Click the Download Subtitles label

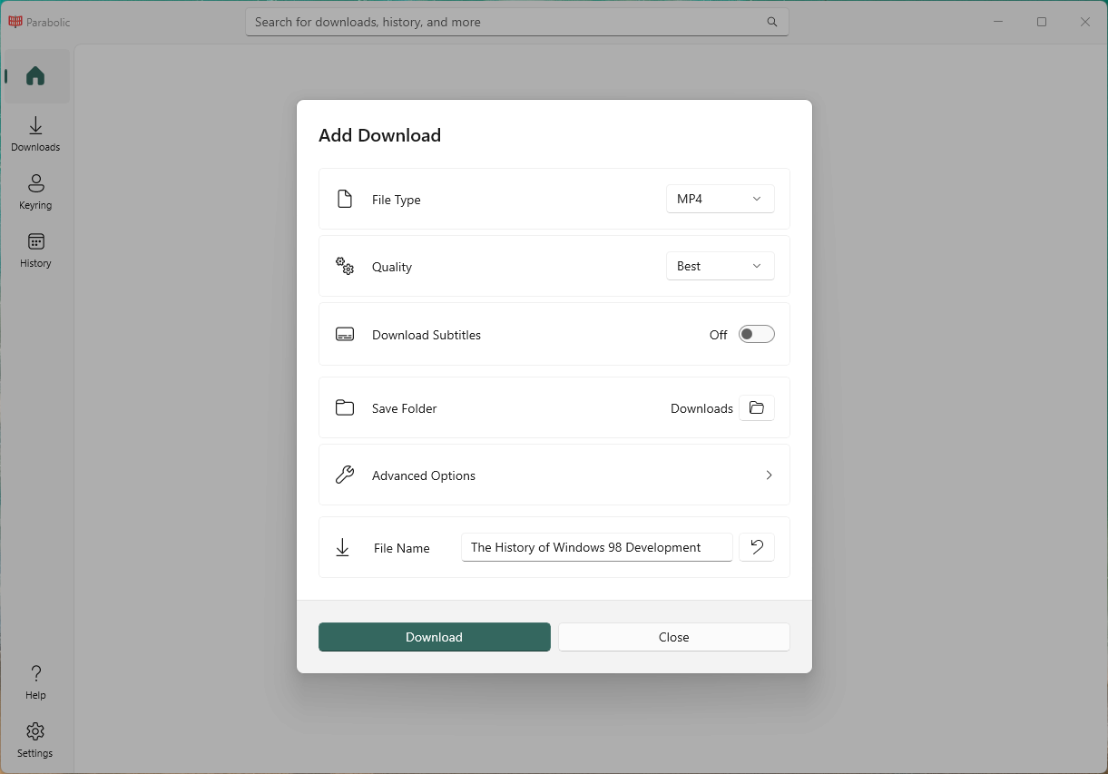coord(427,335)
